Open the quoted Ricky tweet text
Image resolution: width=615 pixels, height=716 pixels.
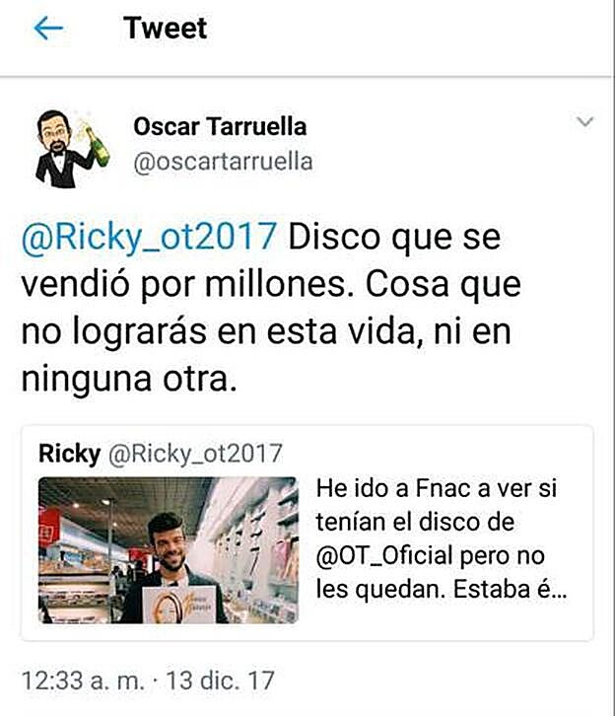tap(441, 538)
